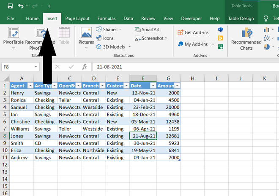The height and width of the screenshot is (196, 279).
Task: Select cell containing amount 20000
Action: click(168, 107)
